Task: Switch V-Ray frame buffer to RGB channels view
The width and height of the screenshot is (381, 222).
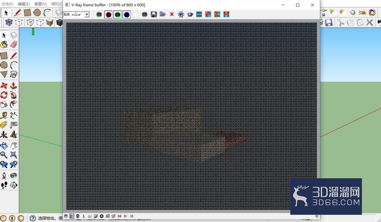Action: tap(99, 14)
